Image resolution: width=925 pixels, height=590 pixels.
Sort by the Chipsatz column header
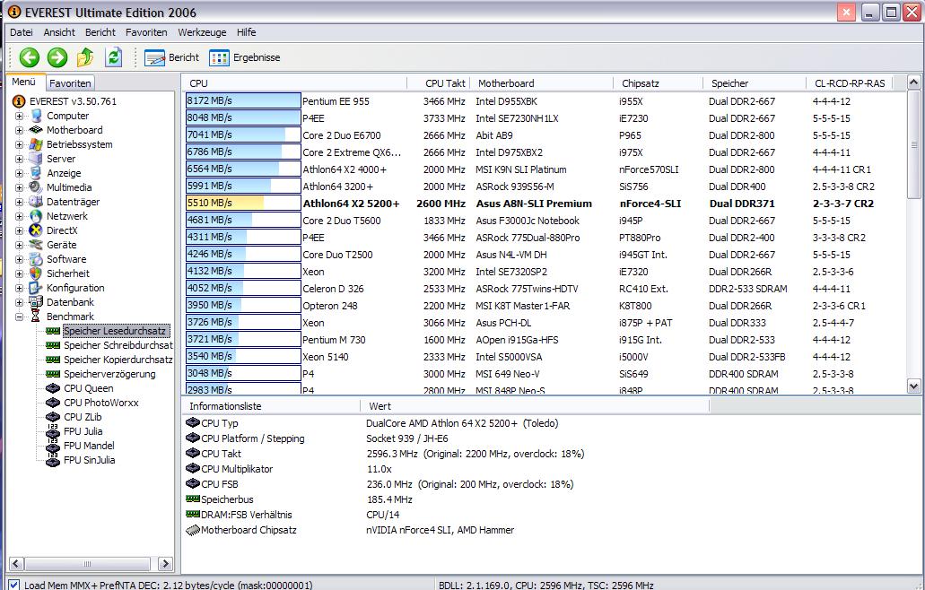(658, 83)
